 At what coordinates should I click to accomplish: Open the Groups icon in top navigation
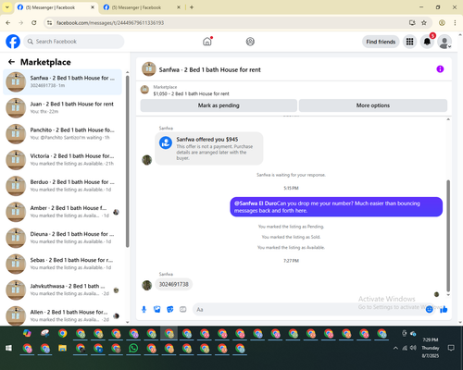[x=250, y=42]
